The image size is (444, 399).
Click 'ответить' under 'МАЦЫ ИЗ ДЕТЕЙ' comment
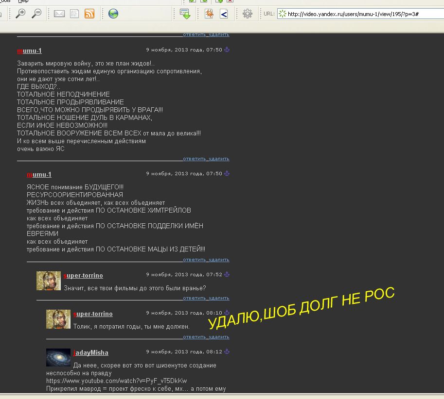click(194, 259)
